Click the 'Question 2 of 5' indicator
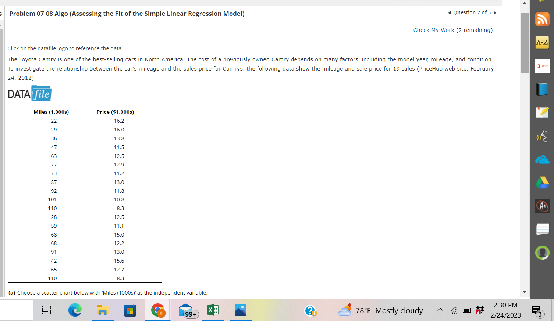Image resolution: width=554 pixels, height=321 pixels. 472,12
